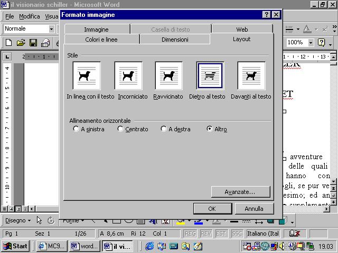Click the shadow style drawing icon
This screenshot has height=253, width=338.
click(x=270, y=221)
